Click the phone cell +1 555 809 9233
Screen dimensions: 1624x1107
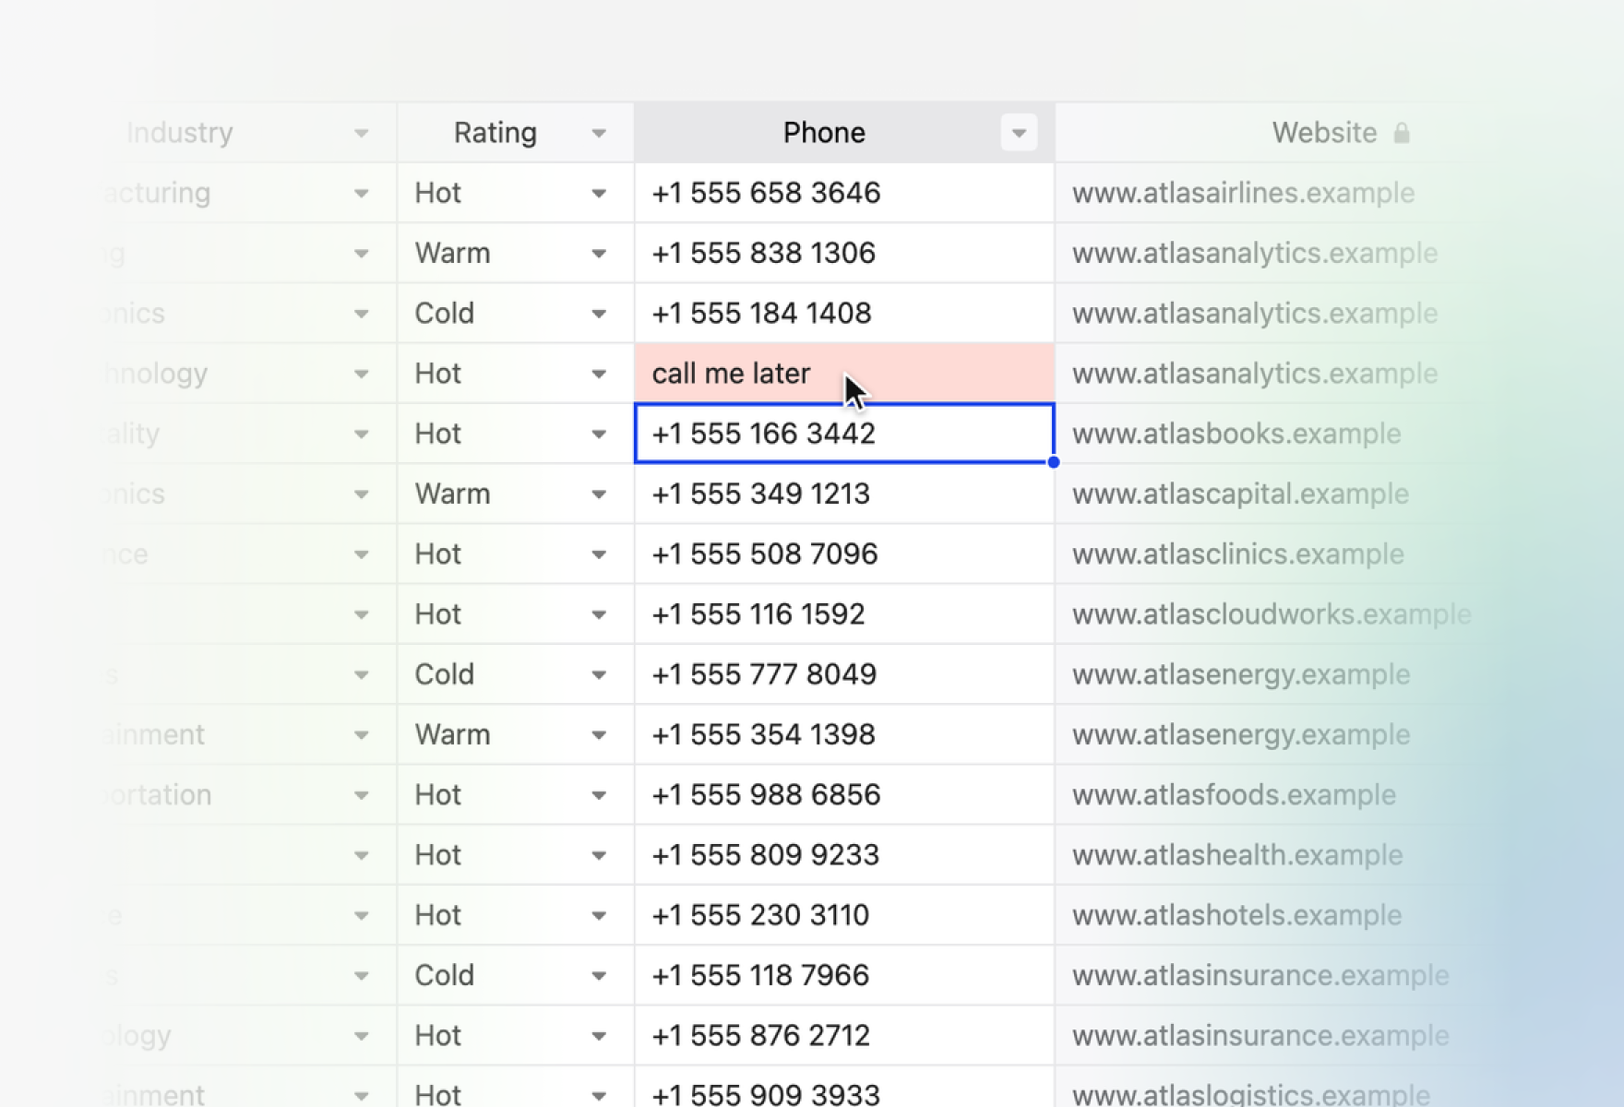point(844,854)
